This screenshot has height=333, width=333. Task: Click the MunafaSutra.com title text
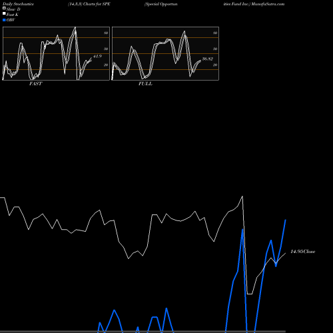268,4
